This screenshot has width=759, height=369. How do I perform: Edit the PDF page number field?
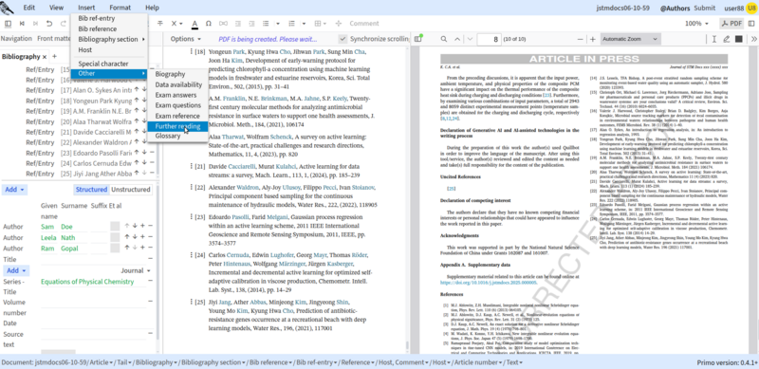pos(489,39)
